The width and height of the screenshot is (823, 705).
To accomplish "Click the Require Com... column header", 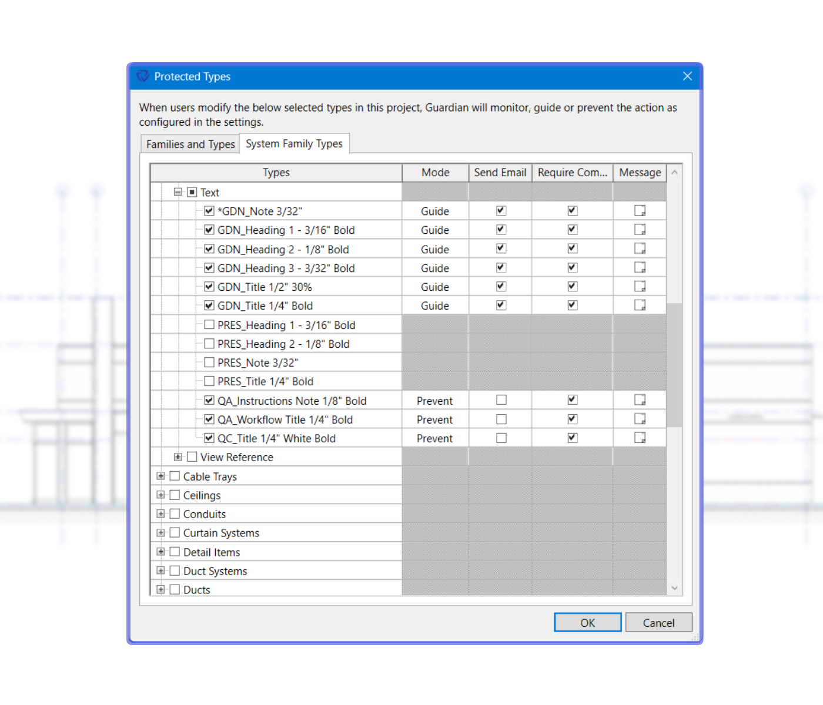I will point(573,173).
